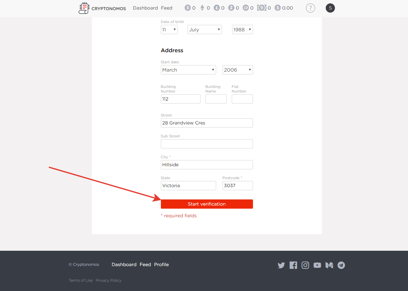Click the Litecoin balance icon
The width and height of the screenshot is (408, 291).
point(217,8)
